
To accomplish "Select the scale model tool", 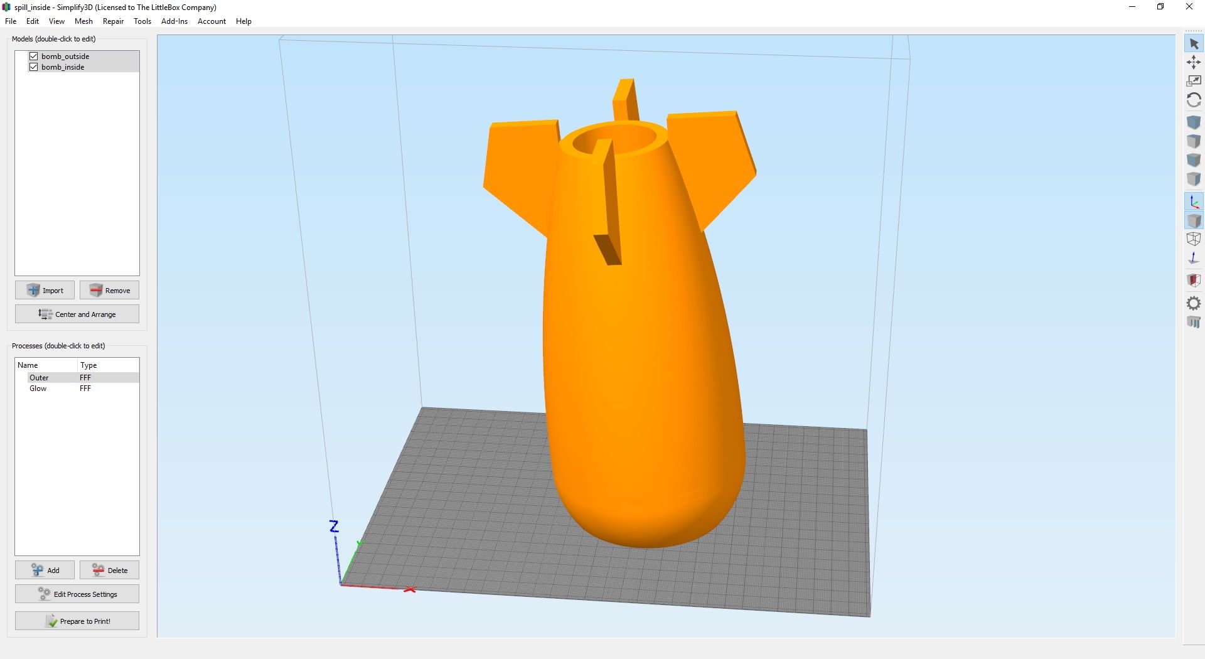I will point(1194,81).
